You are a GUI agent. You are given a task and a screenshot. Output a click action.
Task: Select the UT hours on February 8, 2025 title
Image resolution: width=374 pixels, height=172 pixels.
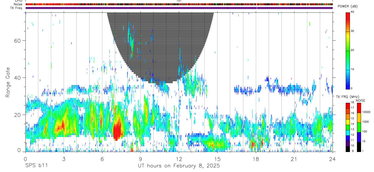click(179, 166)
